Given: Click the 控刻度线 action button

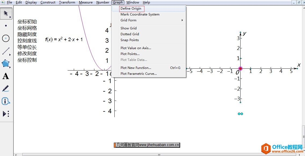Looking at the screenshot, I should 27,41.
